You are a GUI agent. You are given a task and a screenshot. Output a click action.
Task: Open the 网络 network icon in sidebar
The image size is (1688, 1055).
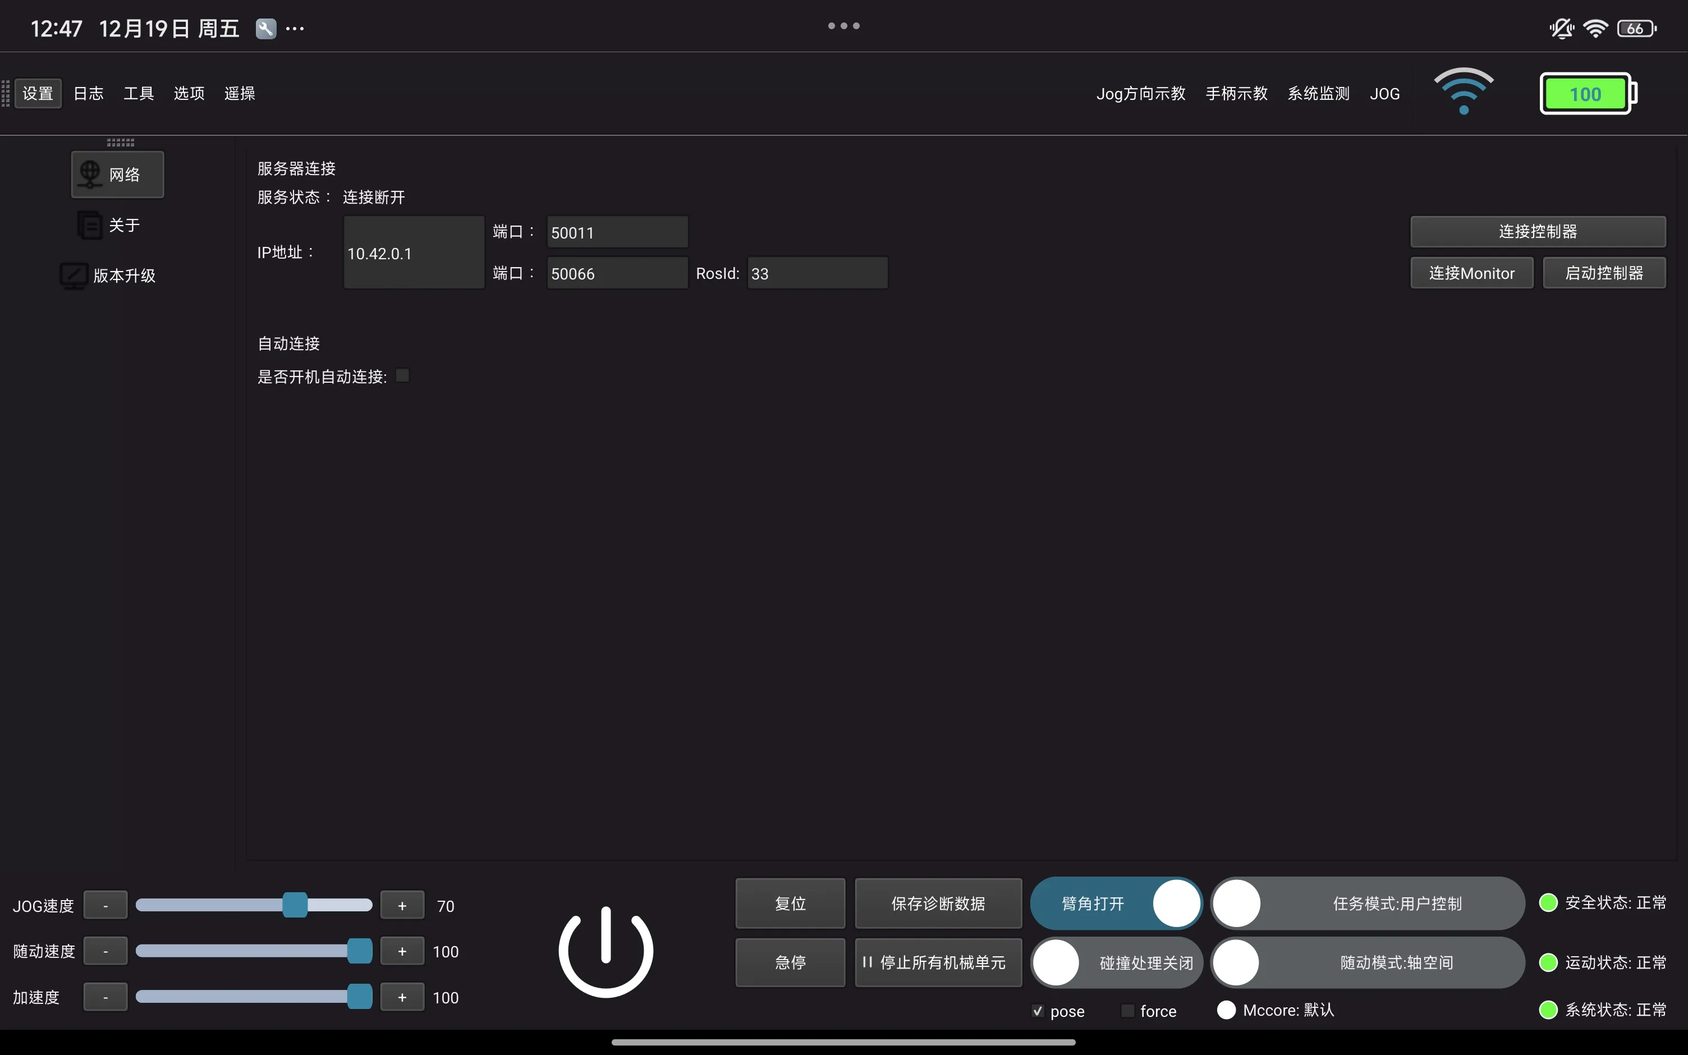pyautogui.click(x=90, y=174)
